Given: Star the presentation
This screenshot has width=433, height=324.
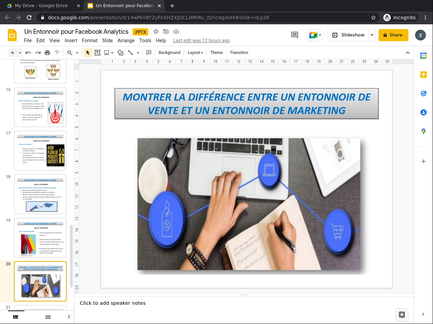Looking at the screenshot, I should tap(156, 31).
